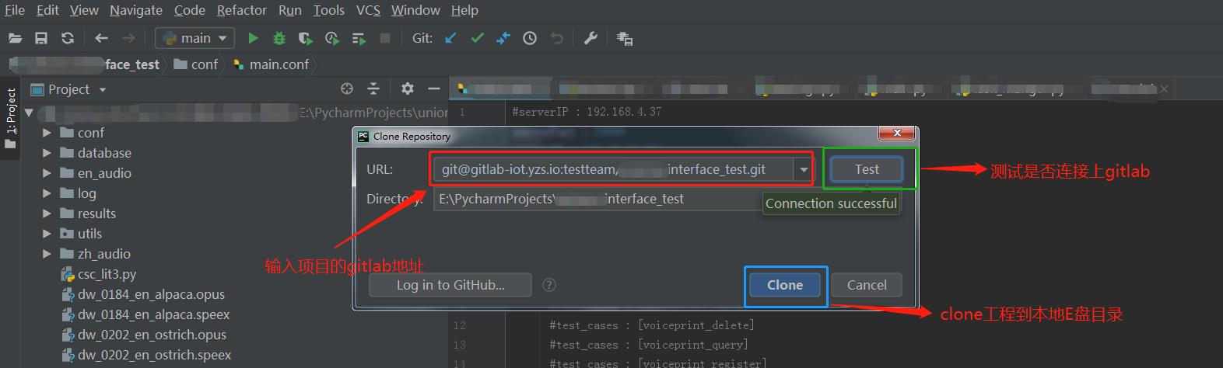This screenshot has width=1223, height=368.
Task: Expand URL history dropdown arrow
Action: point(804,169)
